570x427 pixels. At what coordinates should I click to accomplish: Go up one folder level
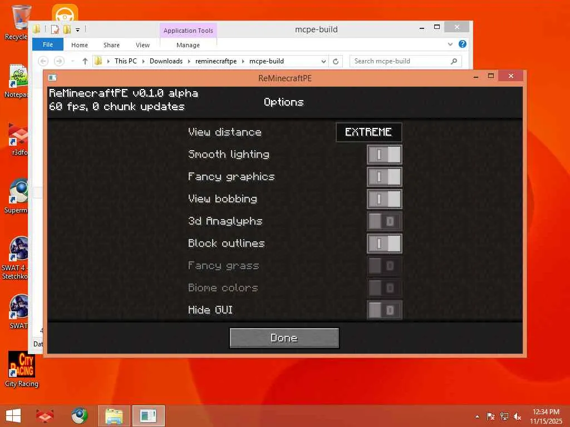coord(85,61)
